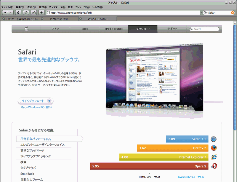
Task: Click the Opera icon beside the red bar
Action: tap(214, 166)
